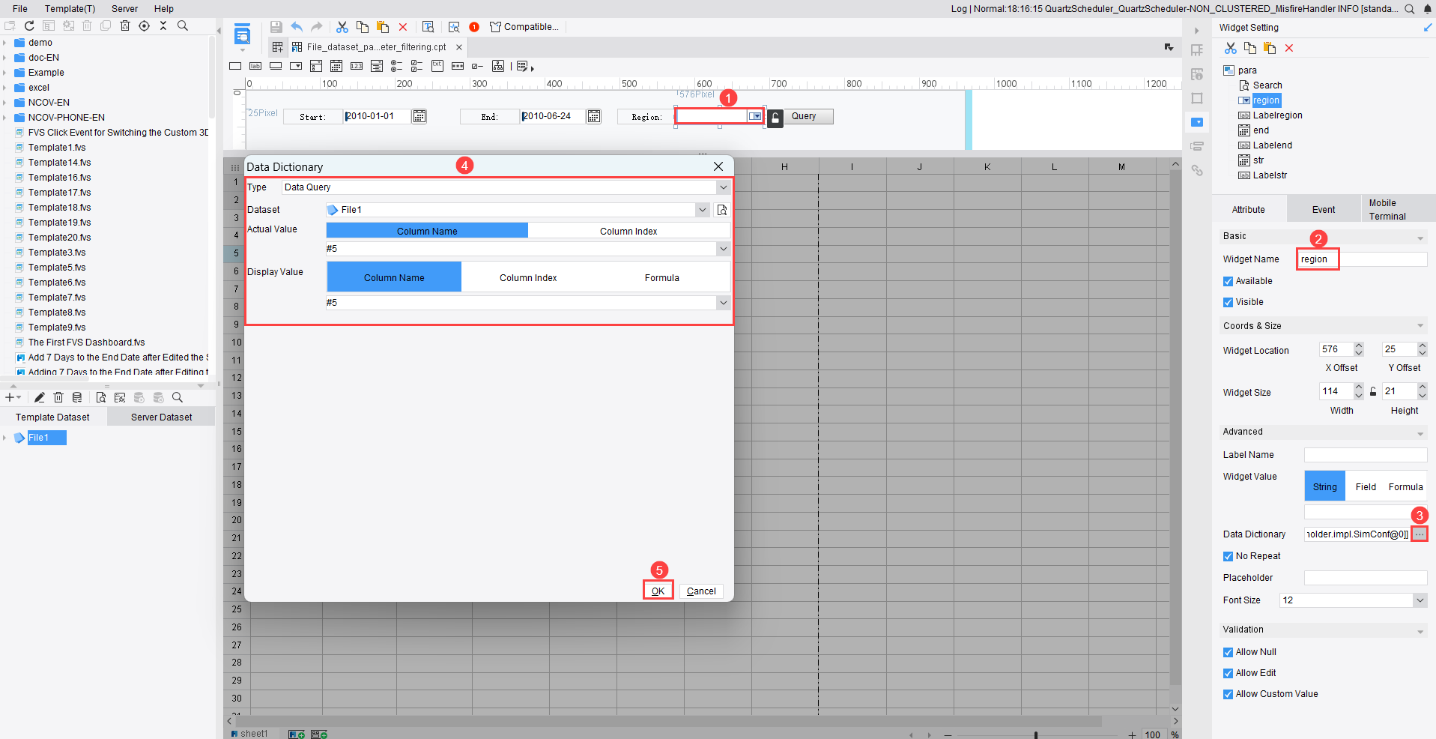Select the date picker widget tool
The image size is (1436, 739).
tap(336, 66)
